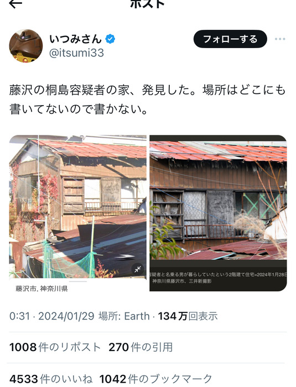The width and height of the screenshot is (296, 387).
Task: View the 270 件の引用 list
Action: point(141,347)
